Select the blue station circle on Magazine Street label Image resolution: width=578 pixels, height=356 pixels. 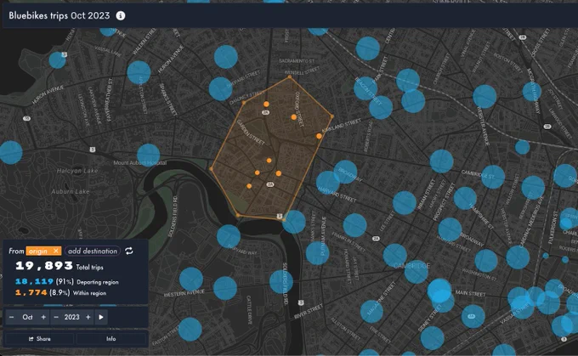(x=371, y=312)
